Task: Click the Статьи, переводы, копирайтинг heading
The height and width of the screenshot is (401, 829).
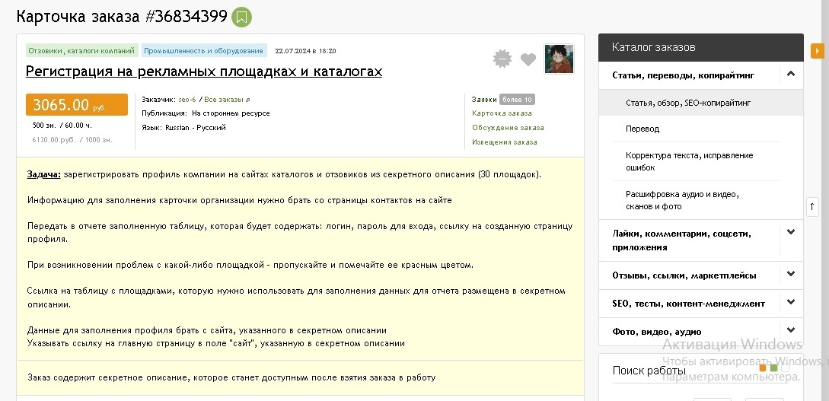Action: click(x=683, y=75)
